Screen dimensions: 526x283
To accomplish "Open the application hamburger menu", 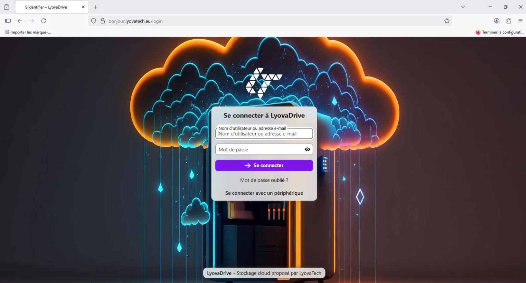I will [521, 21].
